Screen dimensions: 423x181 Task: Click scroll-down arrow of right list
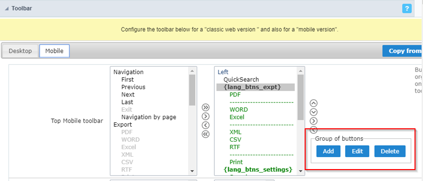pyautogui.click(x=300, y=171)
